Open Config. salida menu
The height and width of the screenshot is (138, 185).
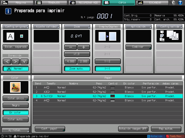tap(169, 27)
